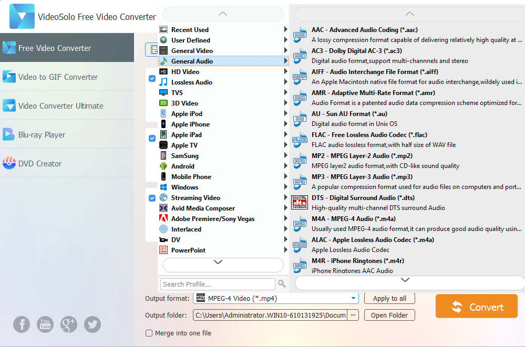The height and width of the screenshot is (347, 525).
Task: Uncheck the checkbox beside Lossless Audio
Action: coord(152,78)
